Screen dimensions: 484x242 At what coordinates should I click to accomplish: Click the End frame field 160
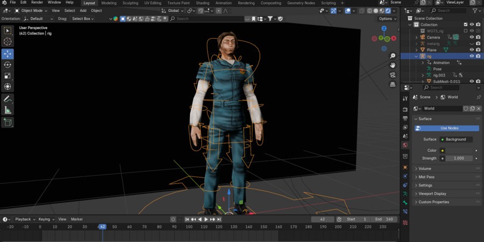(x=385, y=219)
